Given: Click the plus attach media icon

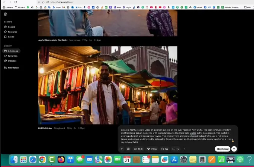Looking at the screenshot, I should click(122, 149).
